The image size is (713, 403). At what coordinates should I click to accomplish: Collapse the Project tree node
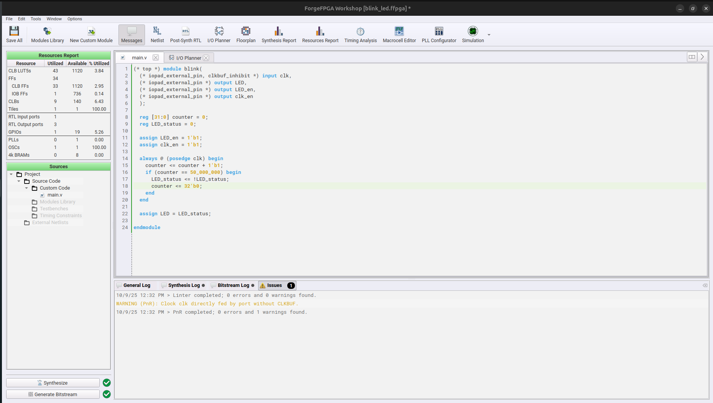(x=11, y=174)
